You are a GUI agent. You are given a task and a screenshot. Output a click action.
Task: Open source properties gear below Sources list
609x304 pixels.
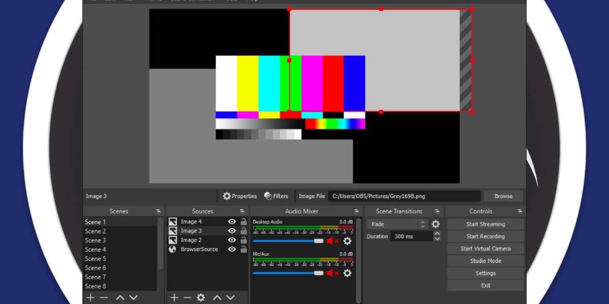tap(201, 297)
